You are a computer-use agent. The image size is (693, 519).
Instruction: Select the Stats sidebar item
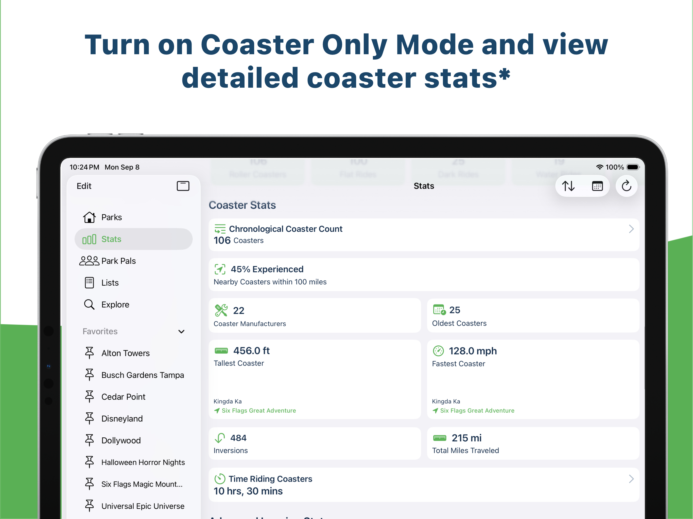click(133, 239)
